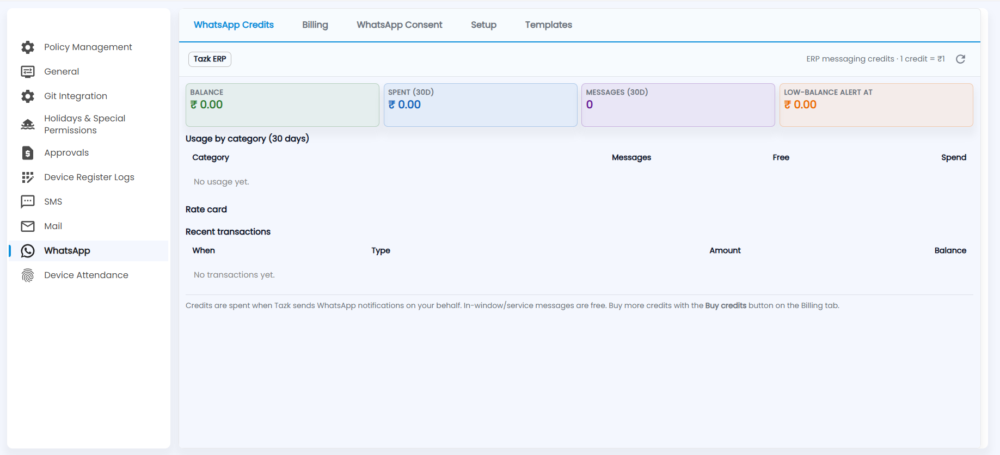Screen dimensions: 1000x455
Task: Open SMS settings label
Action: tap(53, 202)
